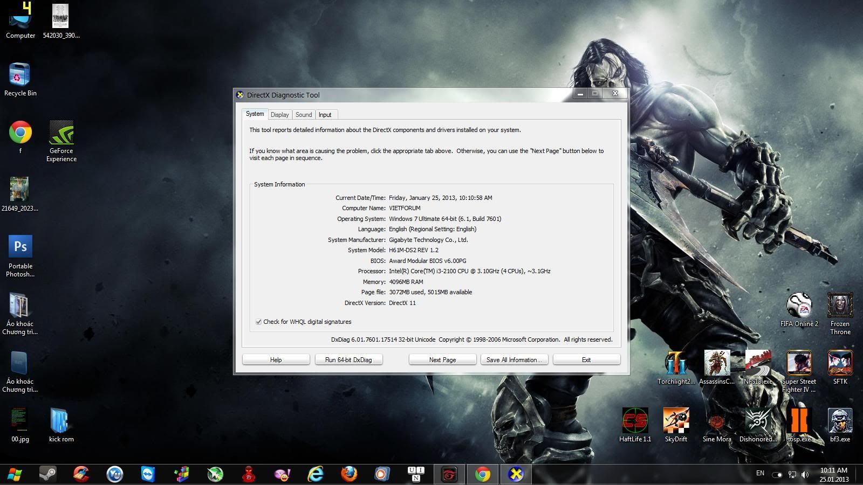Image resolution: width=863 pixels, height=485 pixels.
Task: Open Steam from the taskbar
Action: click(x=47, y=474)
